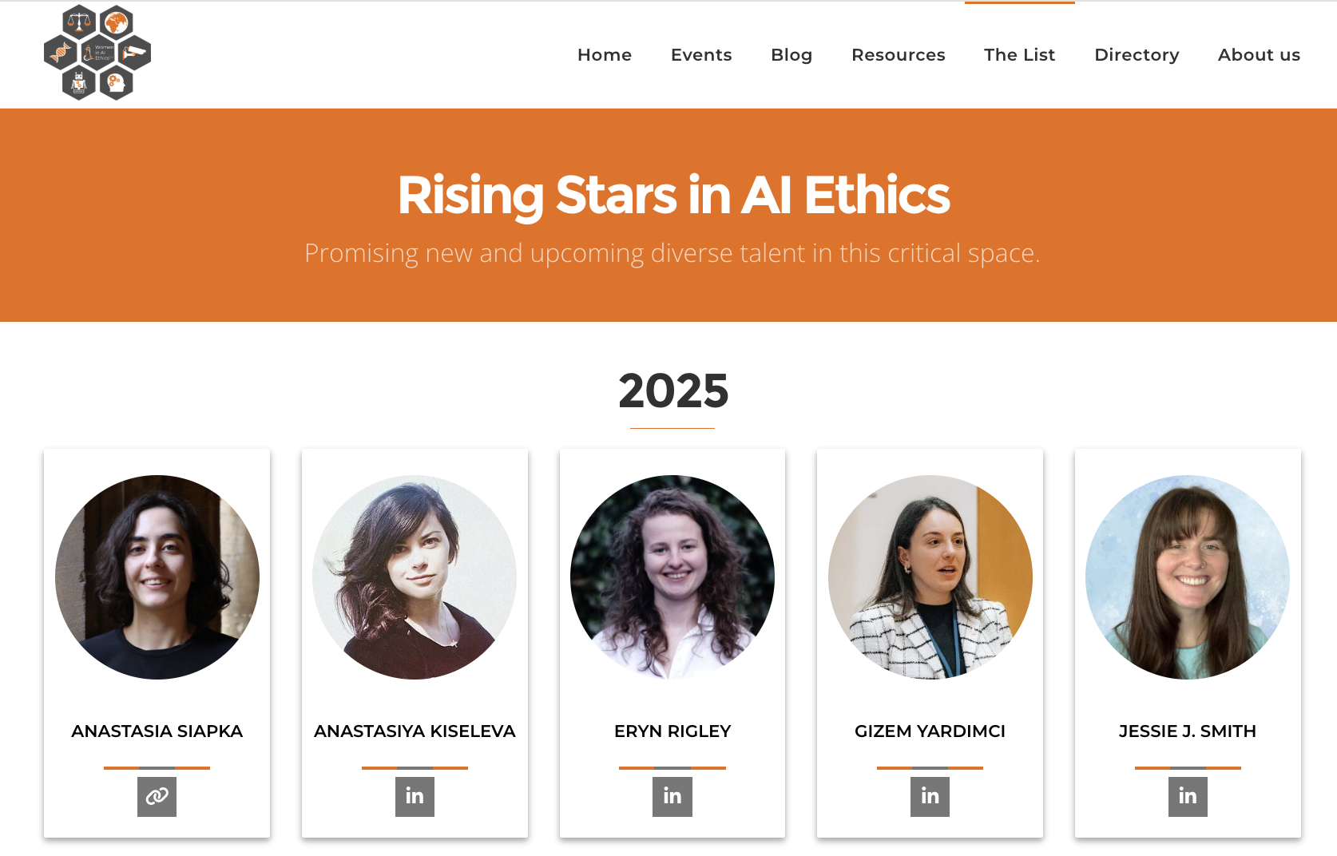This screenshot has height=856, width=1337.
Task: Navigate to the Blog page
Action: [x=791, y=55]
